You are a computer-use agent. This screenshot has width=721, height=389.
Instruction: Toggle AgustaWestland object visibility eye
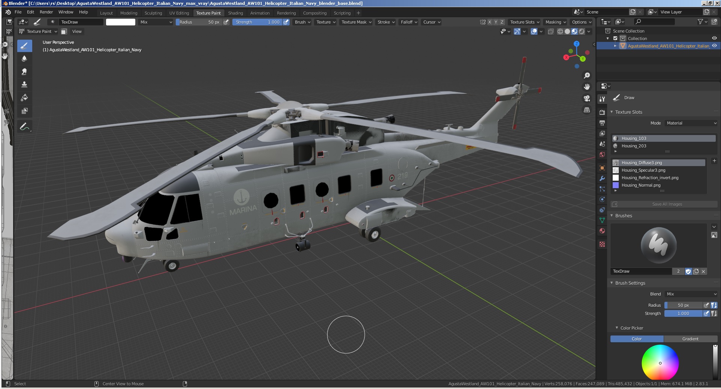point(714,46)
